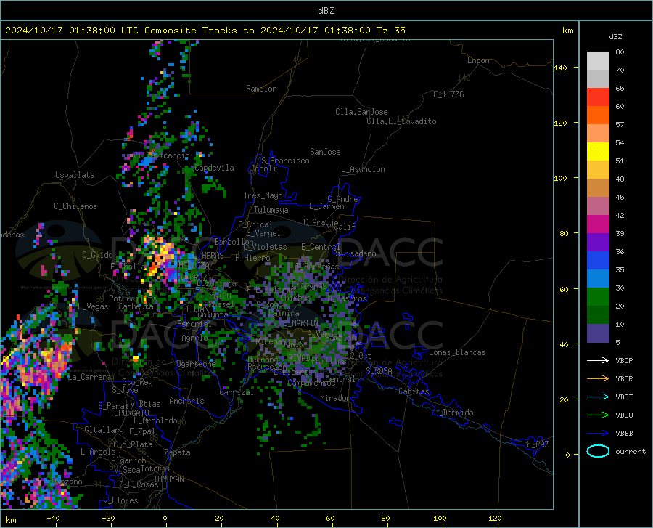Click the 'Anchoris' map label

[x=186, y=401]
